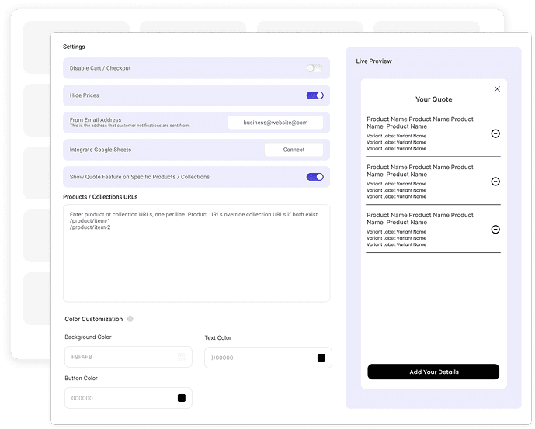Remove the second product from the quote

[495, 182]
